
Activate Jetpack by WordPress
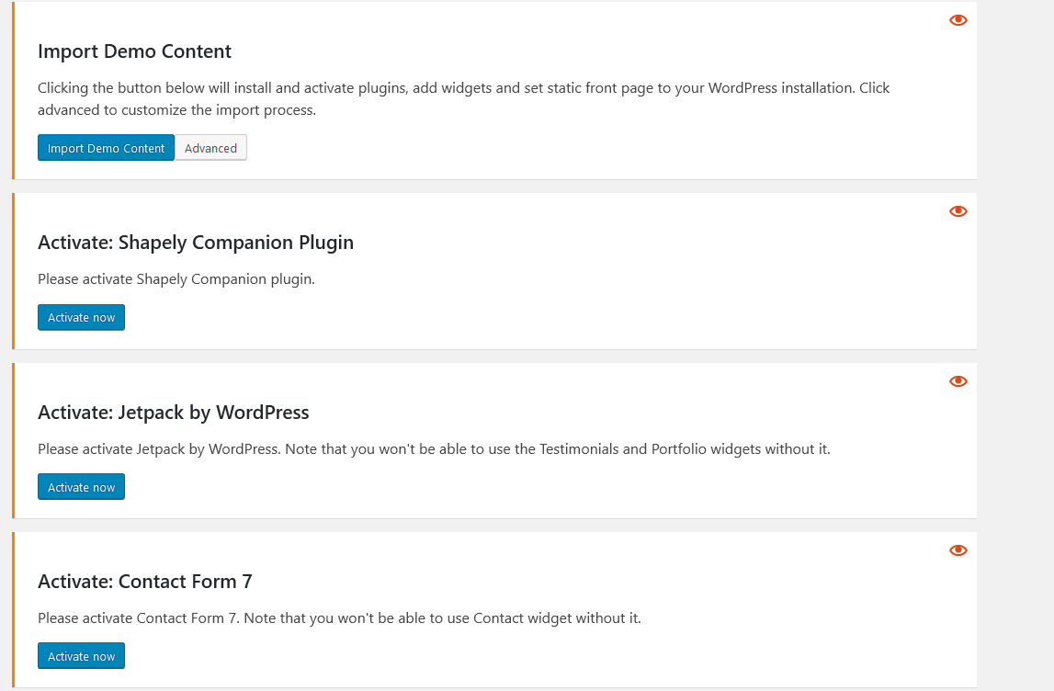pyautogui.click(x=81, y=486)
